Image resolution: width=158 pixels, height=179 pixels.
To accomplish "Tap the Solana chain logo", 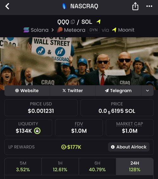I will click(26, 30).
